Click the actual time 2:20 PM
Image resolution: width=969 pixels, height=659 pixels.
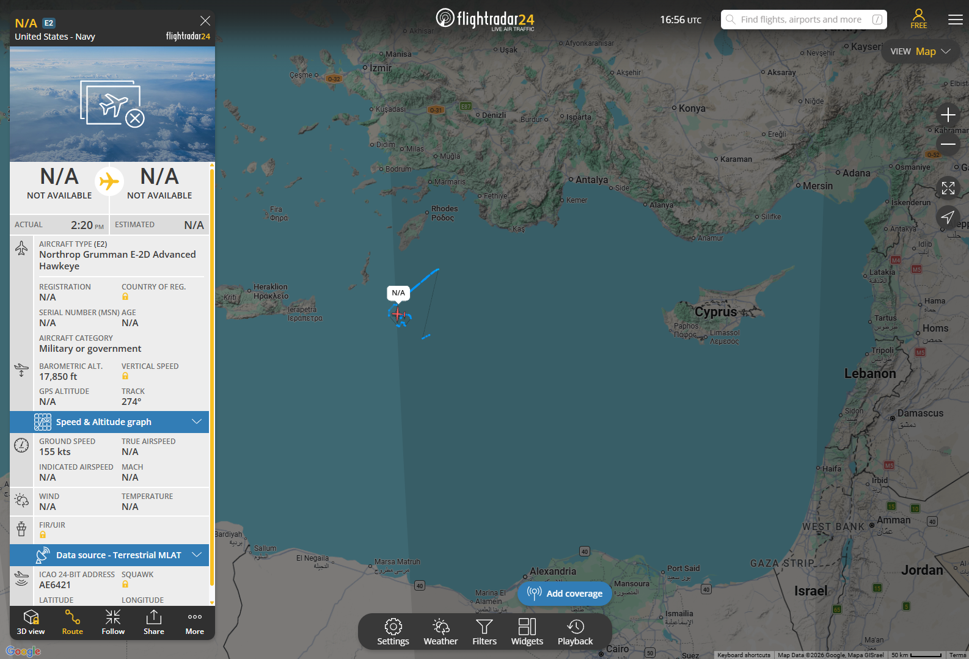(87, 225)
